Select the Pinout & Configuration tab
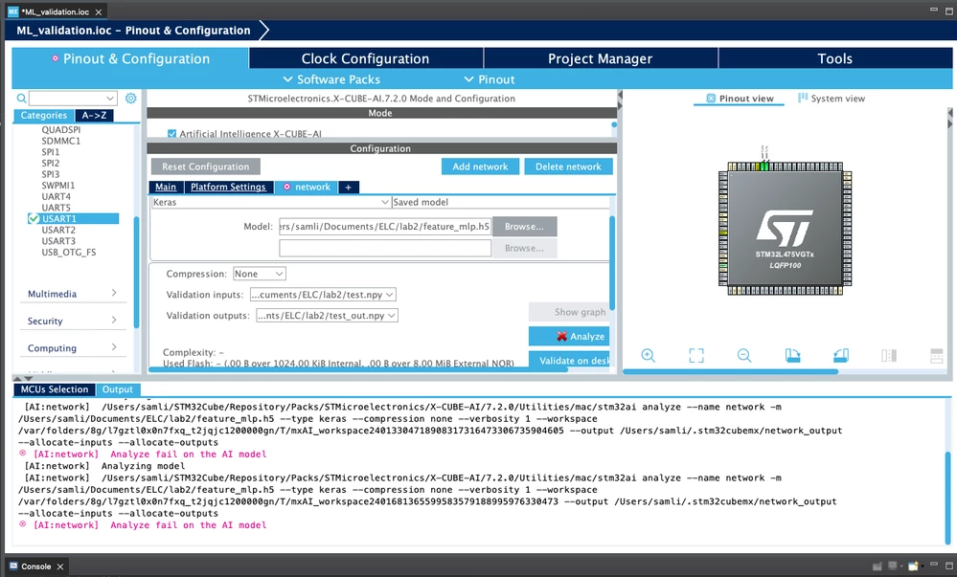957x577 pixels. click(x=130, y=58)
